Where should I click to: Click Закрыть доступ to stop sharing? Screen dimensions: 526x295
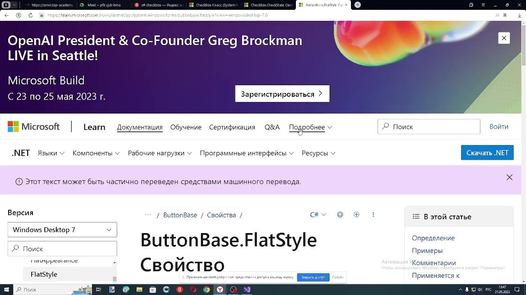pyautogui.click(x=313, y=277)
